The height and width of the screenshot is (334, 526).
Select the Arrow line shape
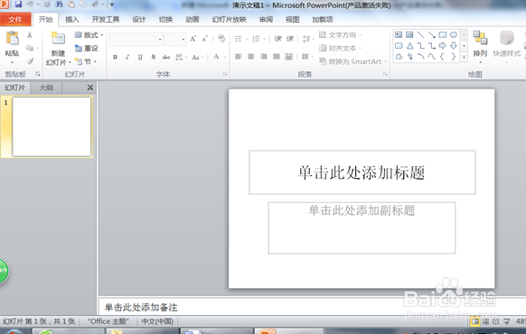[x=432, y=34]
